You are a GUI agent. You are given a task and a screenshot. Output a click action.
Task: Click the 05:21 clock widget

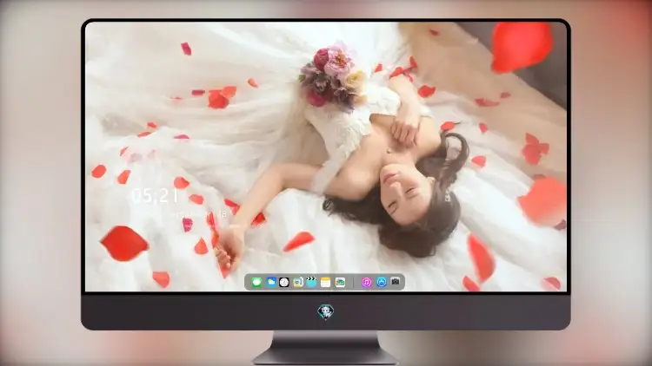click(155, 195)
